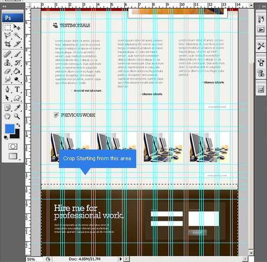The height and width of the screenshot is (262, 267).
Task: Click the more previous work button on canvas
Action: [x=217, y=175]
